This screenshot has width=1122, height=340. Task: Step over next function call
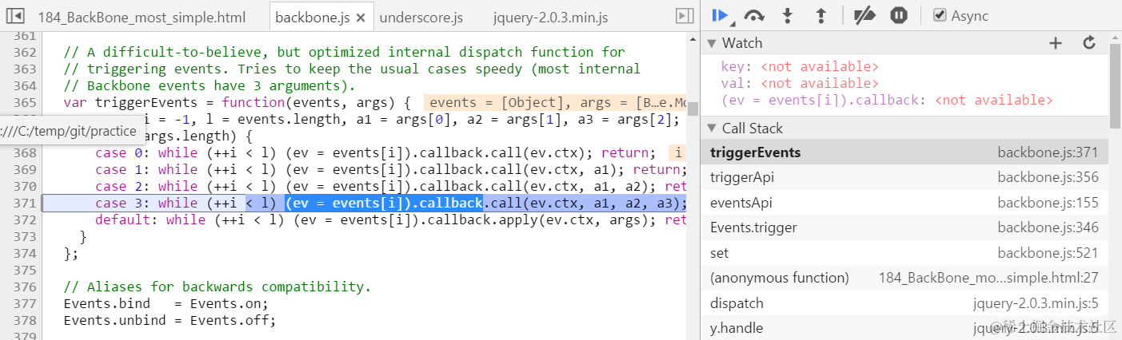click(x=753, y=15)
